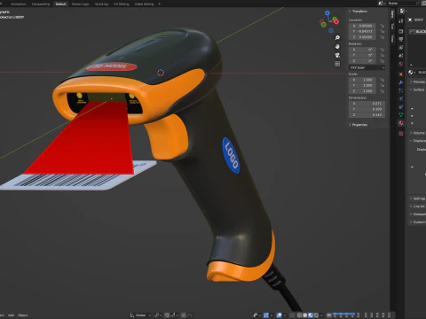
Task: Expand the Line Art panel
Action: tap(417, 206)
